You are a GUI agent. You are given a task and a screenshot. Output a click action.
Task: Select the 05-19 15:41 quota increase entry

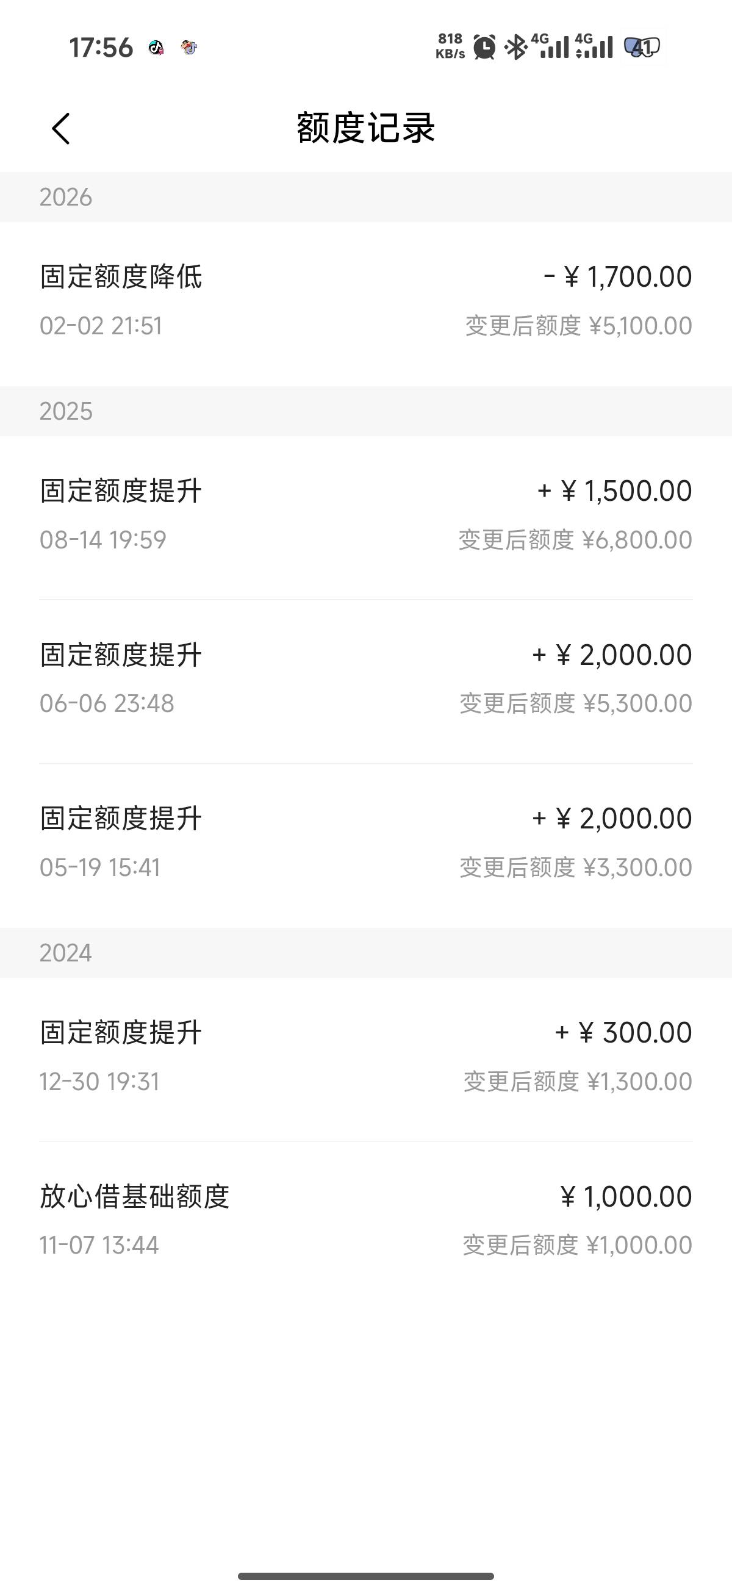pyautogui.click(x=365, y=842)
